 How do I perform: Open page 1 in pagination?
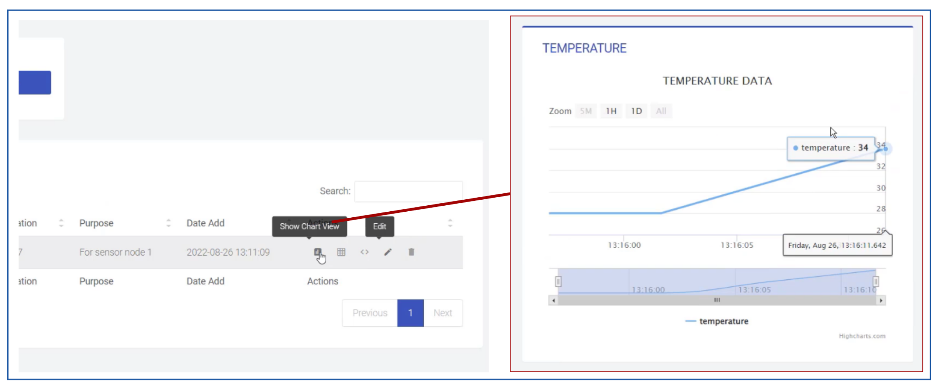410,313
